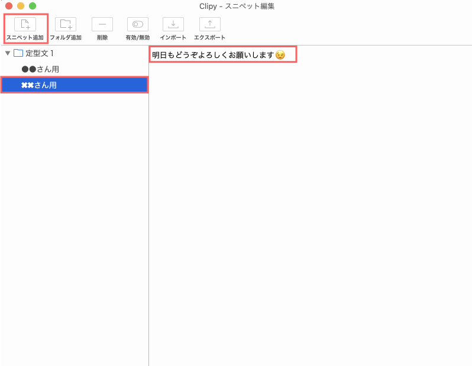This screenshot has width=472, height=366.
Task: Minimize the window with yellow button
Action: coord(21,6)
